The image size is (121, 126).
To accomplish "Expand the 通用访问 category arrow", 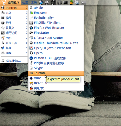I will [27, 33].
